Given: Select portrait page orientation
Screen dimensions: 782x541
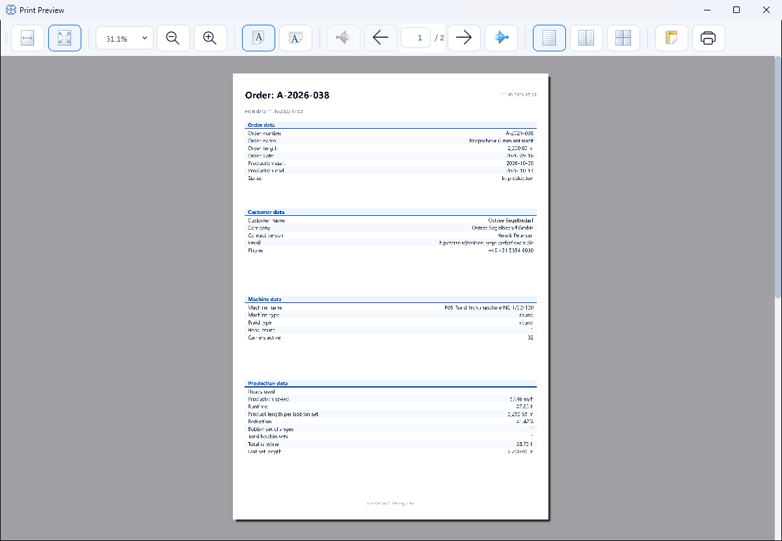Looking at the screenshot, I should point(258,38).
